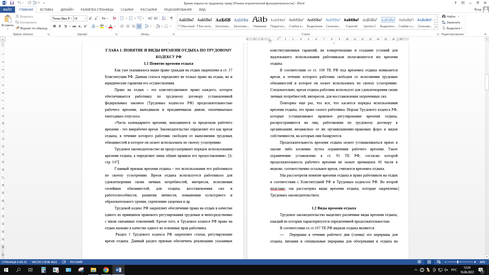
Task: Click the zoom out minus button
Action: (x=446, y=262)
